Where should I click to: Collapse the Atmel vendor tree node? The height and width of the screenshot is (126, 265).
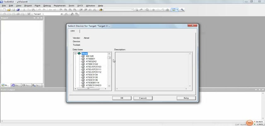pyautogui.click(x=75, y=54)
